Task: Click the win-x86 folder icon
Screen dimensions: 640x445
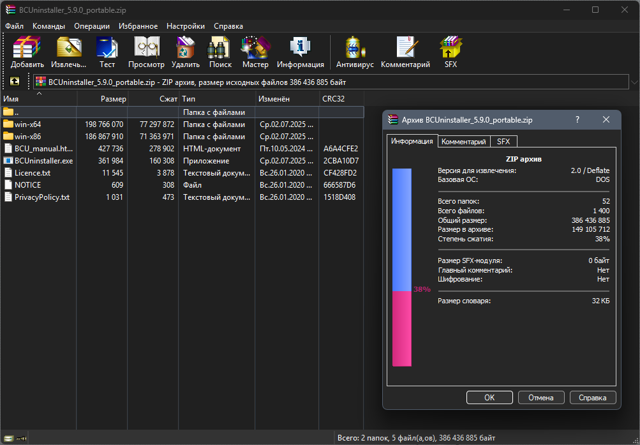Action: coord(8,137)
